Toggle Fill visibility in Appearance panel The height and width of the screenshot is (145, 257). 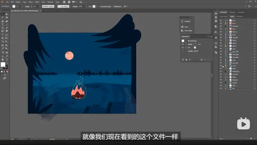click(x=183, y=48)
